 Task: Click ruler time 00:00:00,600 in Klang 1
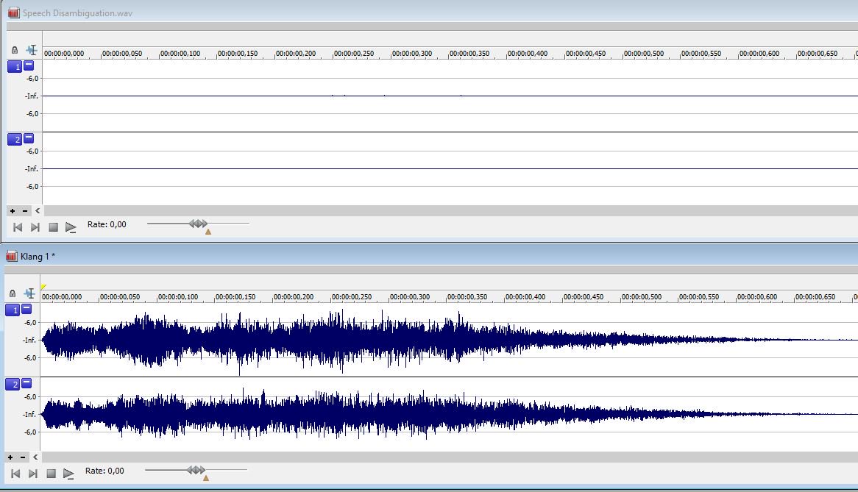[x=757, y=297]
